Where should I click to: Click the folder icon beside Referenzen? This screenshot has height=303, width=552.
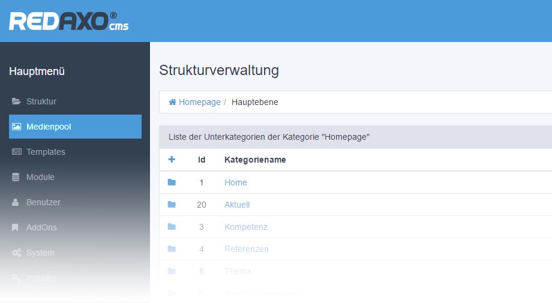click(x=172, y=249)
